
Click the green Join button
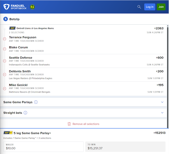[x=161, y=7]
